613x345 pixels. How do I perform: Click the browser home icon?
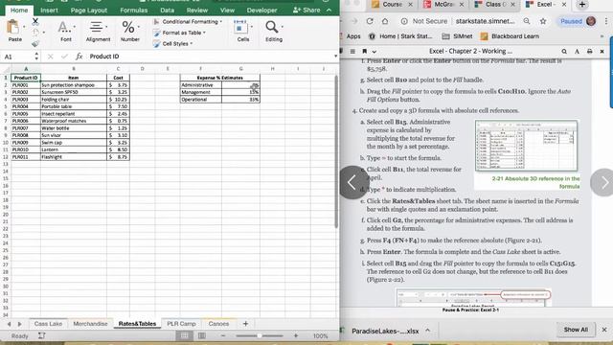pyautogui.click(x=385, y=21)
